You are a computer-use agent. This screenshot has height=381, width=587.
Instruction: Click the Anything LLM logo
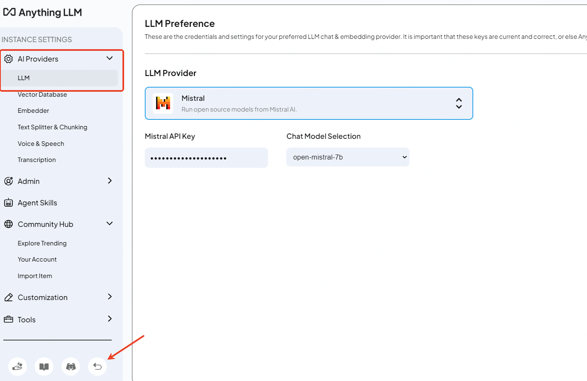(42, 12)
